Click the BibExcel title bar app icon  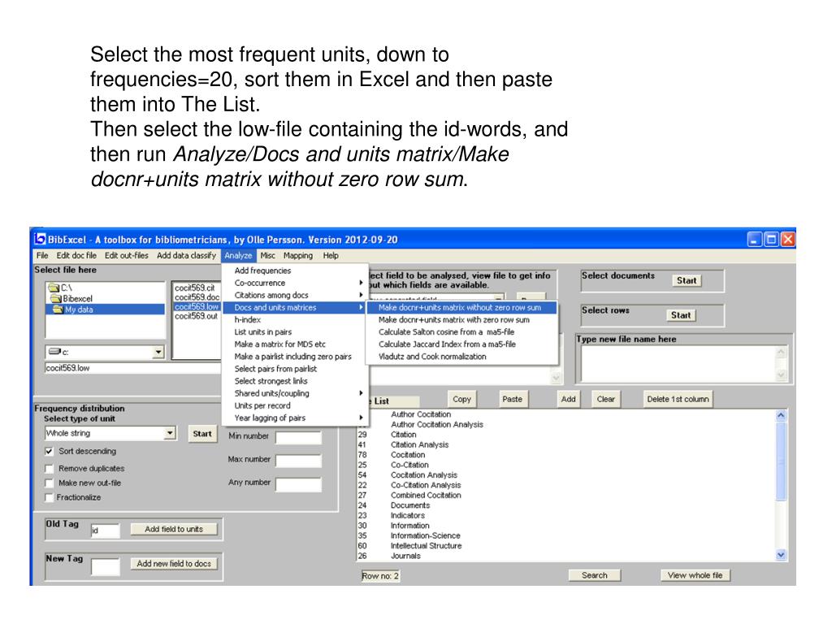pyautogui.click(x=41, y=240)
